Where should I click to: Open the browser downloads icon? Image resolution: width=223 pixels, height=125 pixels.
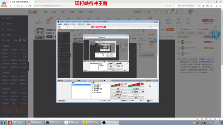coord(217,6)
